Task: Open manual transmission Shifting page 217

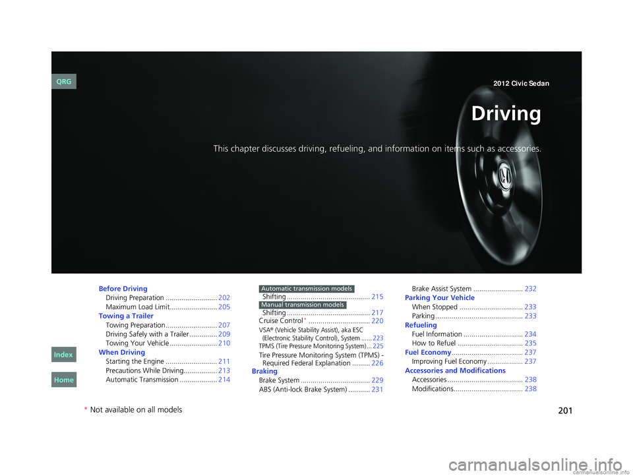Action: [322, 312]
